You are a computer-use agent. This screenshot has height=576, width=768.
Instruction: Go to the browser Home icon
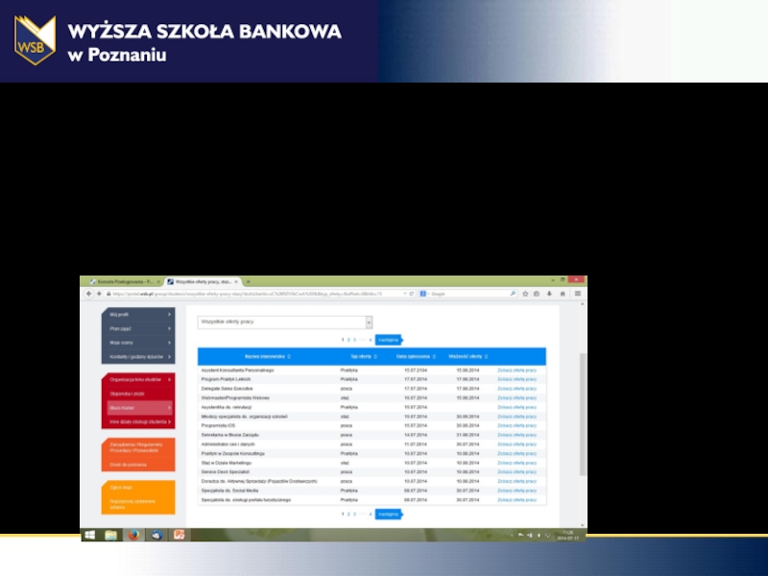pyautogui.click(x=563, y=294)
